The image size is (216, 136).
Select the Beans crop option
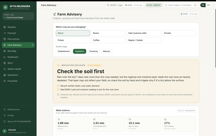click(108, 33)
